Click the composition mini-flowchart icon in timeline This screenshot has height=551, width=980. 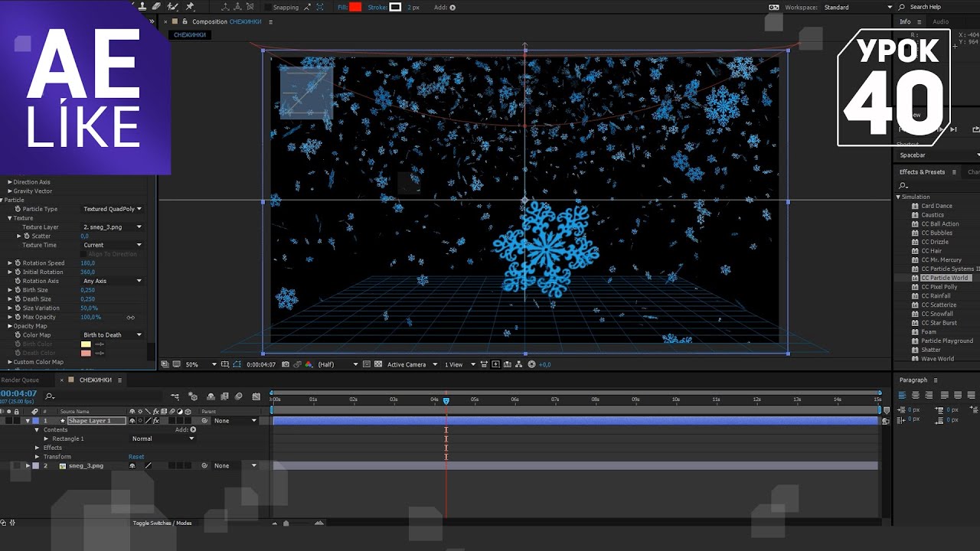pyautogui.click(x=175, y=396)
